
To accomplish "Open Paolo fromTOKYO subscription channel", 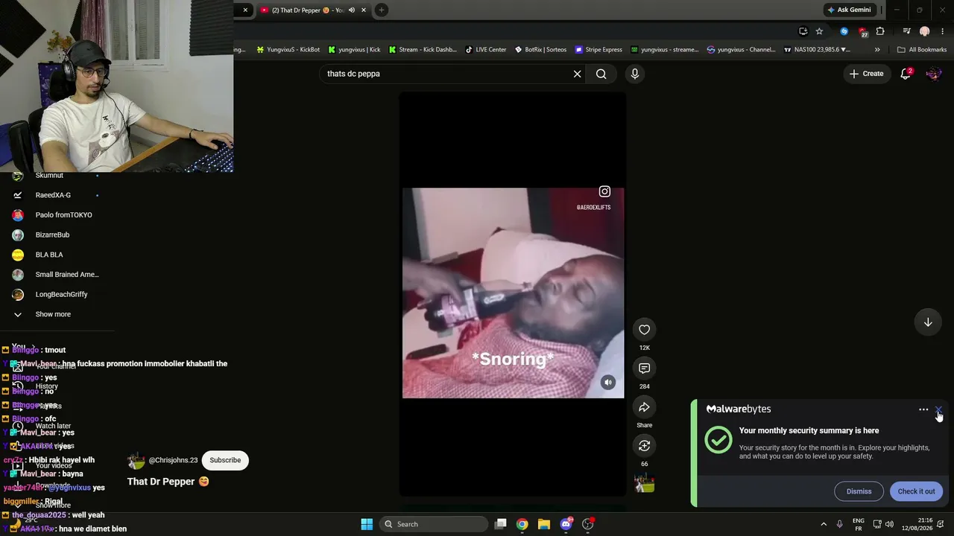I will pyautogui.click(x=63, y=215).
